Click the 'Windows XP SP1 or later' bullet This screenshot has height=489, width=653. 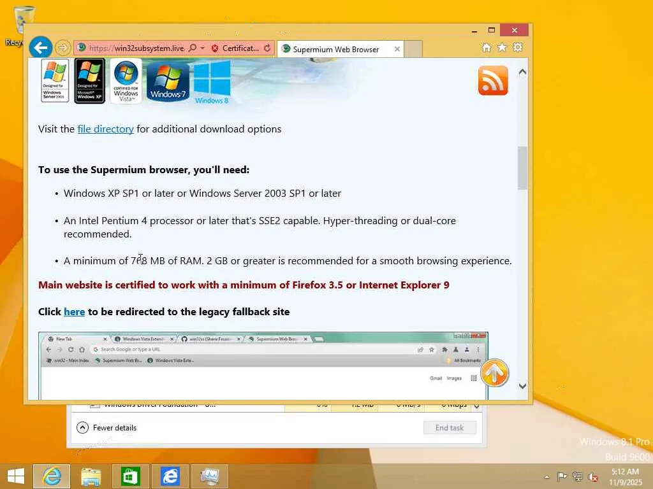pos(202,194)
